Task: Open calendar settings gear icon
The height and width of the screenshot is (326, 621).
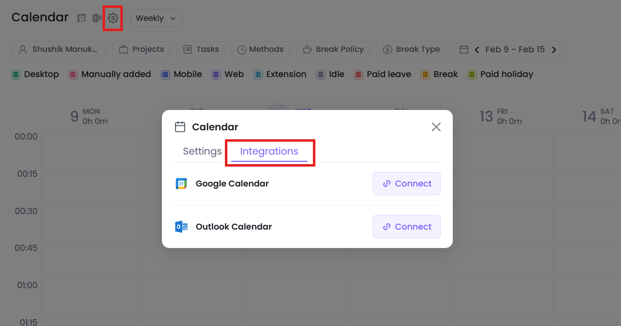Action: (113, 18)
